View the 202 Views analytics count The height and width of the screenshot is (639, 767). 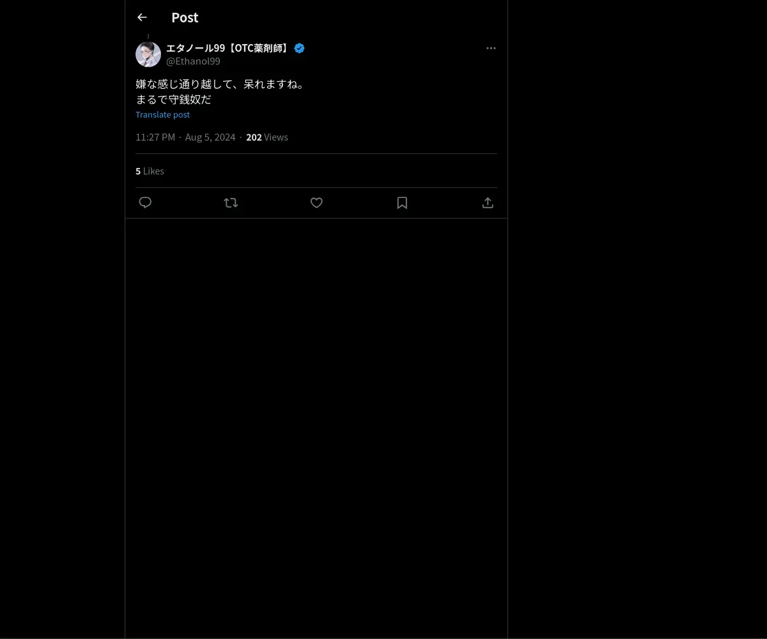(267, 137)
